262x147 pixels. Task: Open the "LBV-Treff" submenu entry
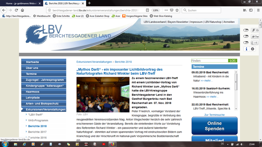coord(35,115)
